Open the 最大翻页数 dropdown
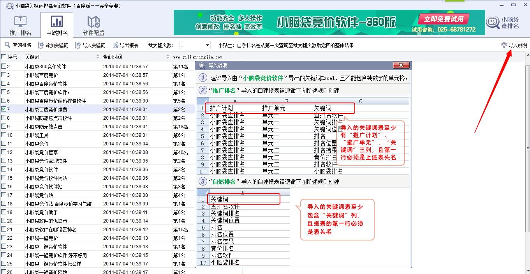 click(x=207, y=45)
